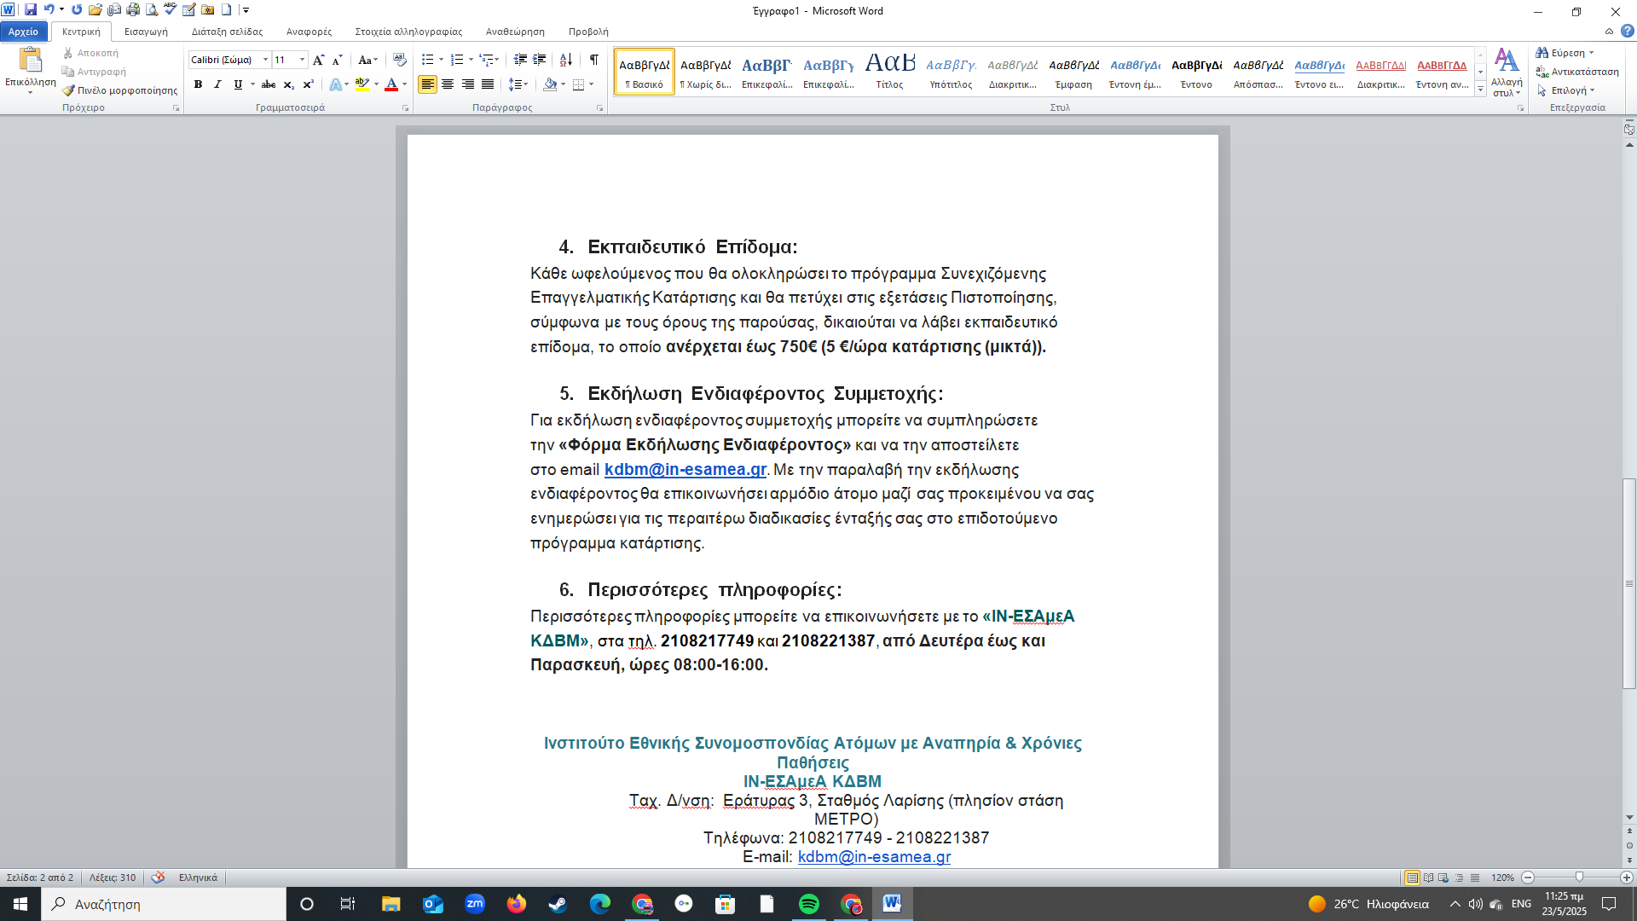Click the Sort A-Z icon
Screen dimensions: 1637x921
coord(566,60)
